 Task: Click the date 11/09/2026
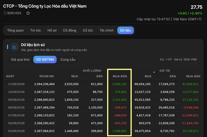(16, 84)
